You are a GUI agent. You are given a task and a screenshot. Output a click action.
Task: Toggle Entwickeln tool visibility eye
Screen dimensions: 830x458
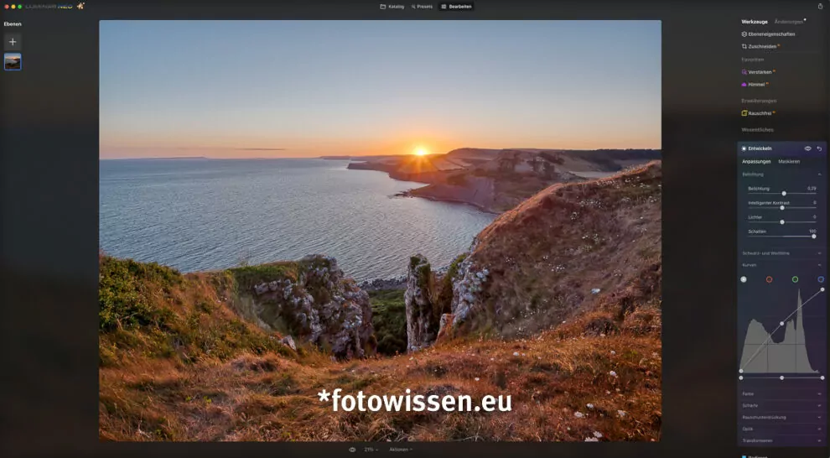point(807,148)
